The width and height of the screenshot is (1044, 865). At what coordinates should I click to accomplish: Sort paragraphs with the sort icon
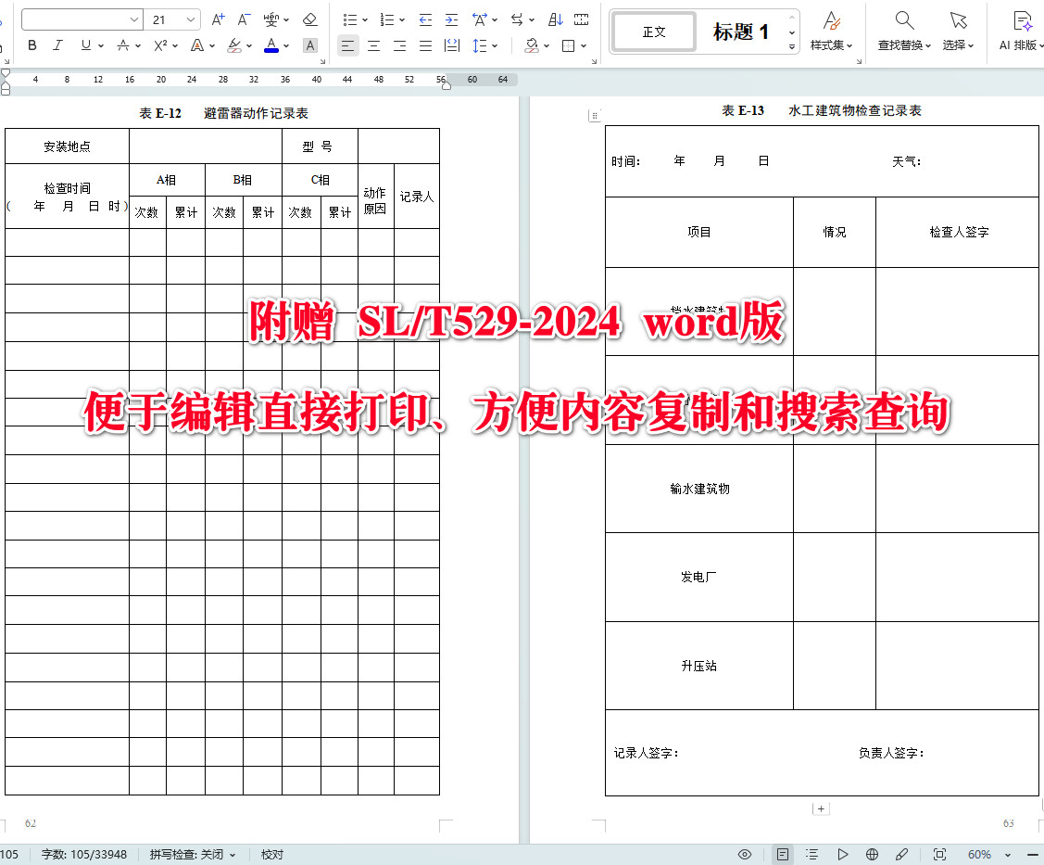tap(555, 19)
